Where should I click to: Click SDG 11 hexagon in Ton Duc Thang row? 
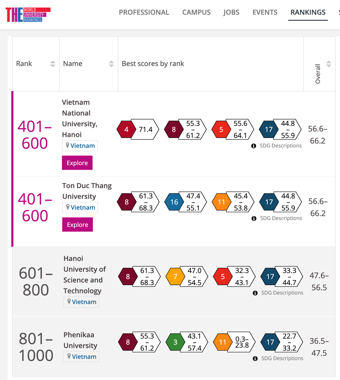click(221, 202)
